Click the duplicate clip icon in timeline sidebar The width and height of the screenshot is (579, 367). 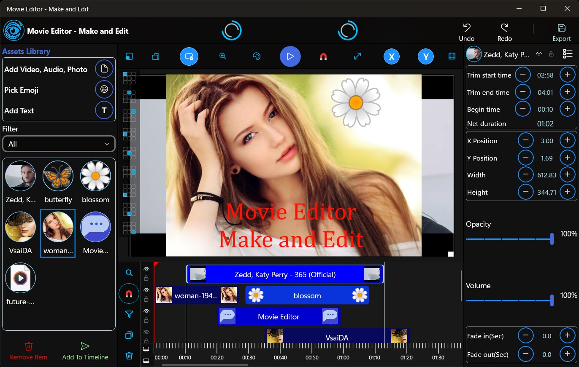coord(129,335)
